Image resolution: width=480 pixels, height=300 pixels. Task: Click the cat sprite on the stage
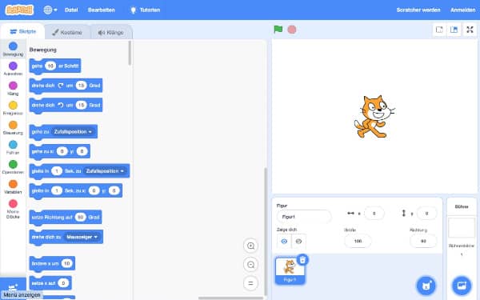[x=374, y=117]
